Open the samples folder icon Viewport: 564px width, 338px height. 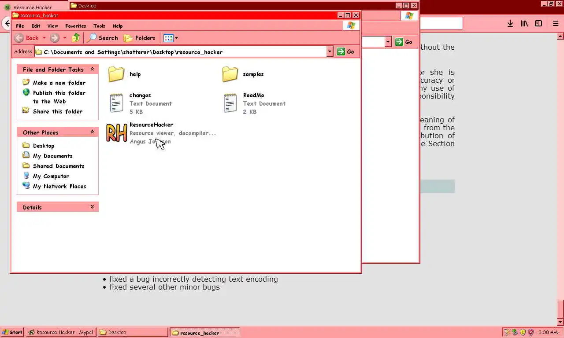pyautogui.click(x=230, y=74)
